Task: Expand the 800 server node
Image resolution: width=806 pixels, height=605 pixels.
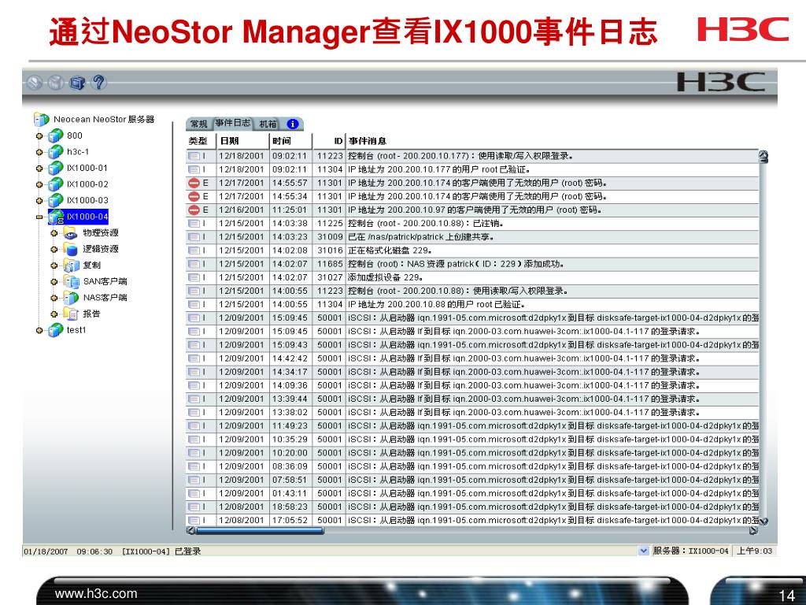Action: pos(39,136)
